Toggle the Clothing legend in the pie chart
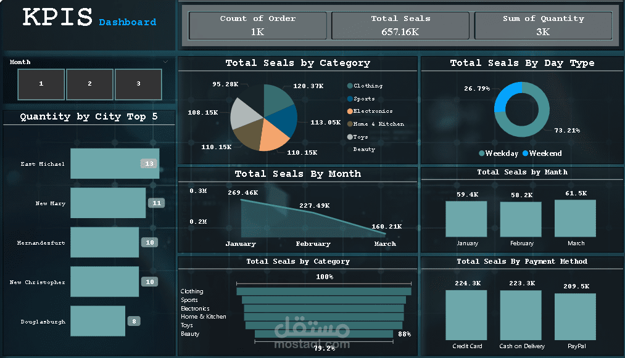This screenshot has height=358, width=625. (365, 86)
